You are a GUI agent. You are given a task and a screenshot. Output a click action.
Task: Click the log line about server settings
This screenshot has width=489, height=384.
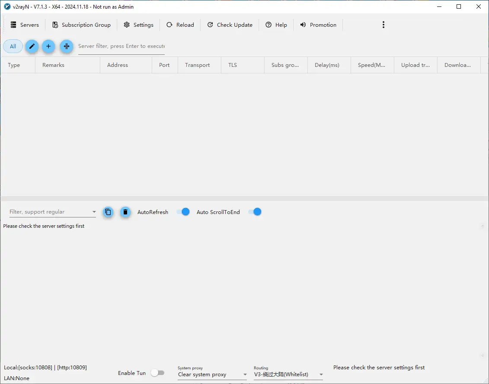44,226
